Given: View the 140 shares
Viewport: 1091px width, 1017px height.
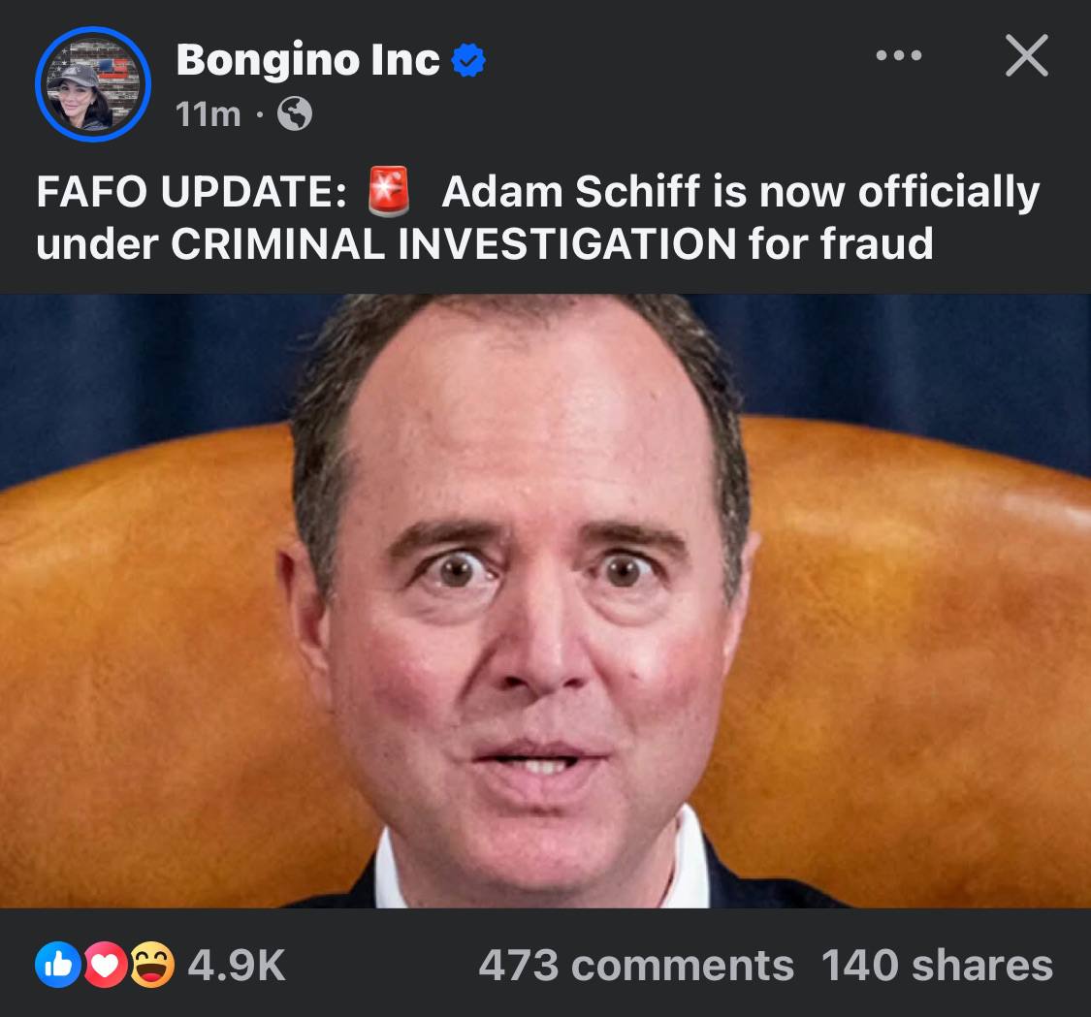Looking at the screenshot, I should [x=936, y=965].
